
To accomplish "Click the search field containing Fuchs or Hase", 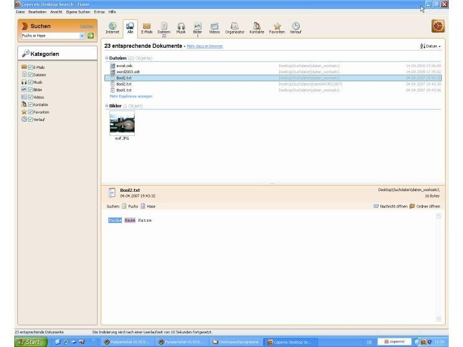I will coord(50,35).
